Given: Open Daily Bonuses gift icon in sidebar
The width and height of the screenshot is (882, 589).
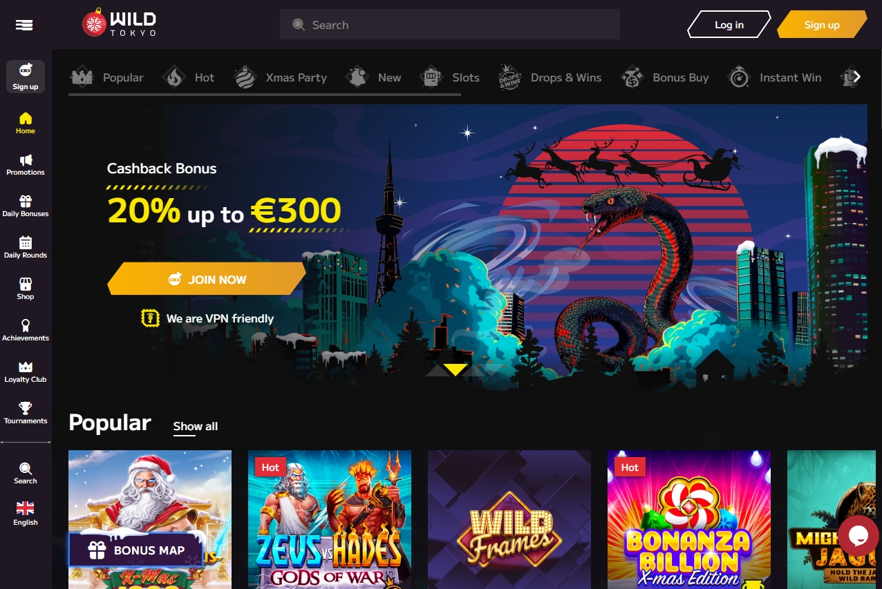Looking at the screenshot, I should (x=26, y=202).
